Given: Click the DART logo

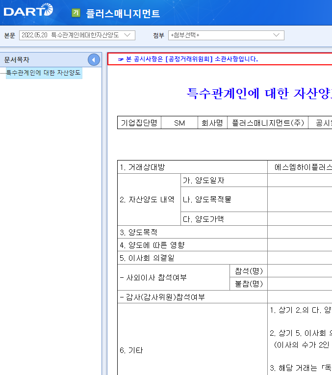Looking at the screenshot, I should point(28,10).
